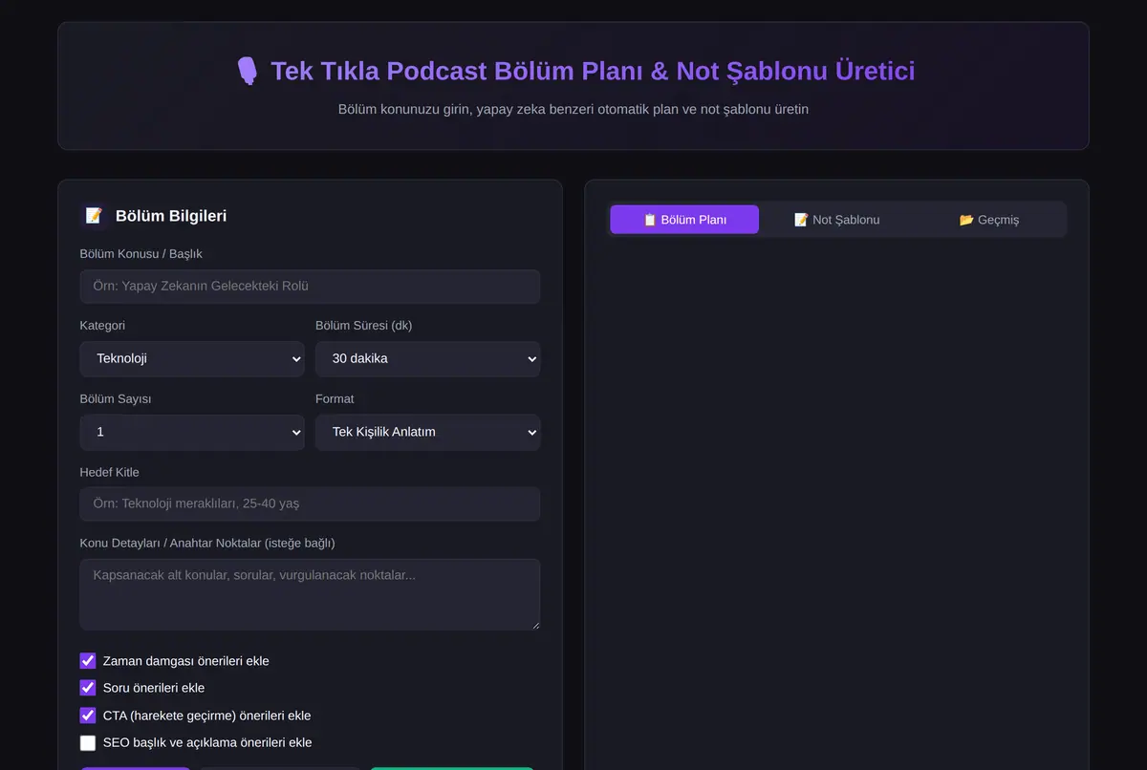Disable CTA (harekete geçirme) önerileri ekle

[88, 716]
